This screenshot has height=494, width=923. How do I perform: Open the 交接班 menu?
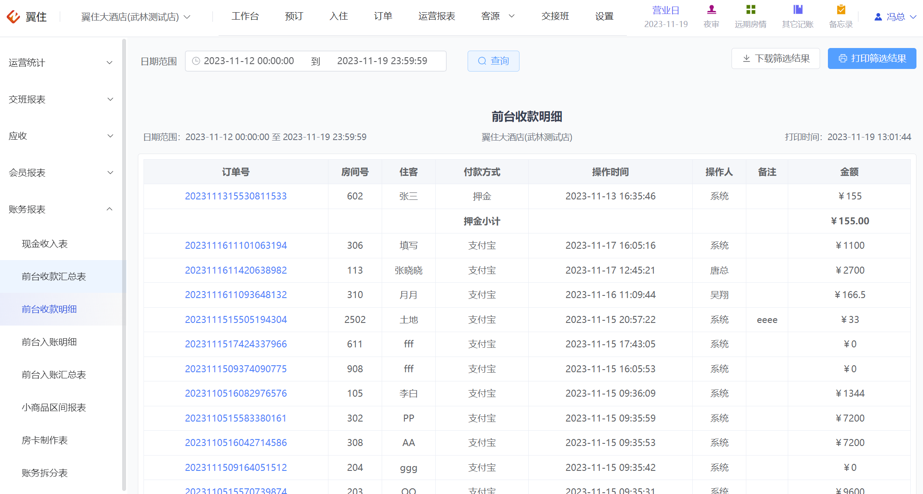tap(555, 16)
